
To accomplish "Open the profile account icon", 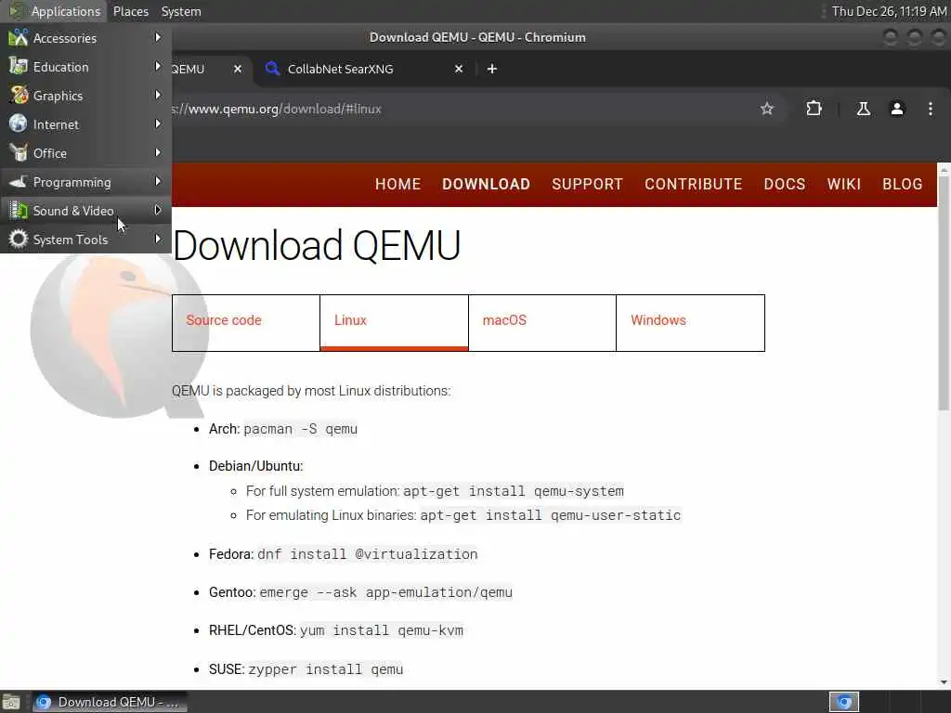I will (x=897, y=110).
